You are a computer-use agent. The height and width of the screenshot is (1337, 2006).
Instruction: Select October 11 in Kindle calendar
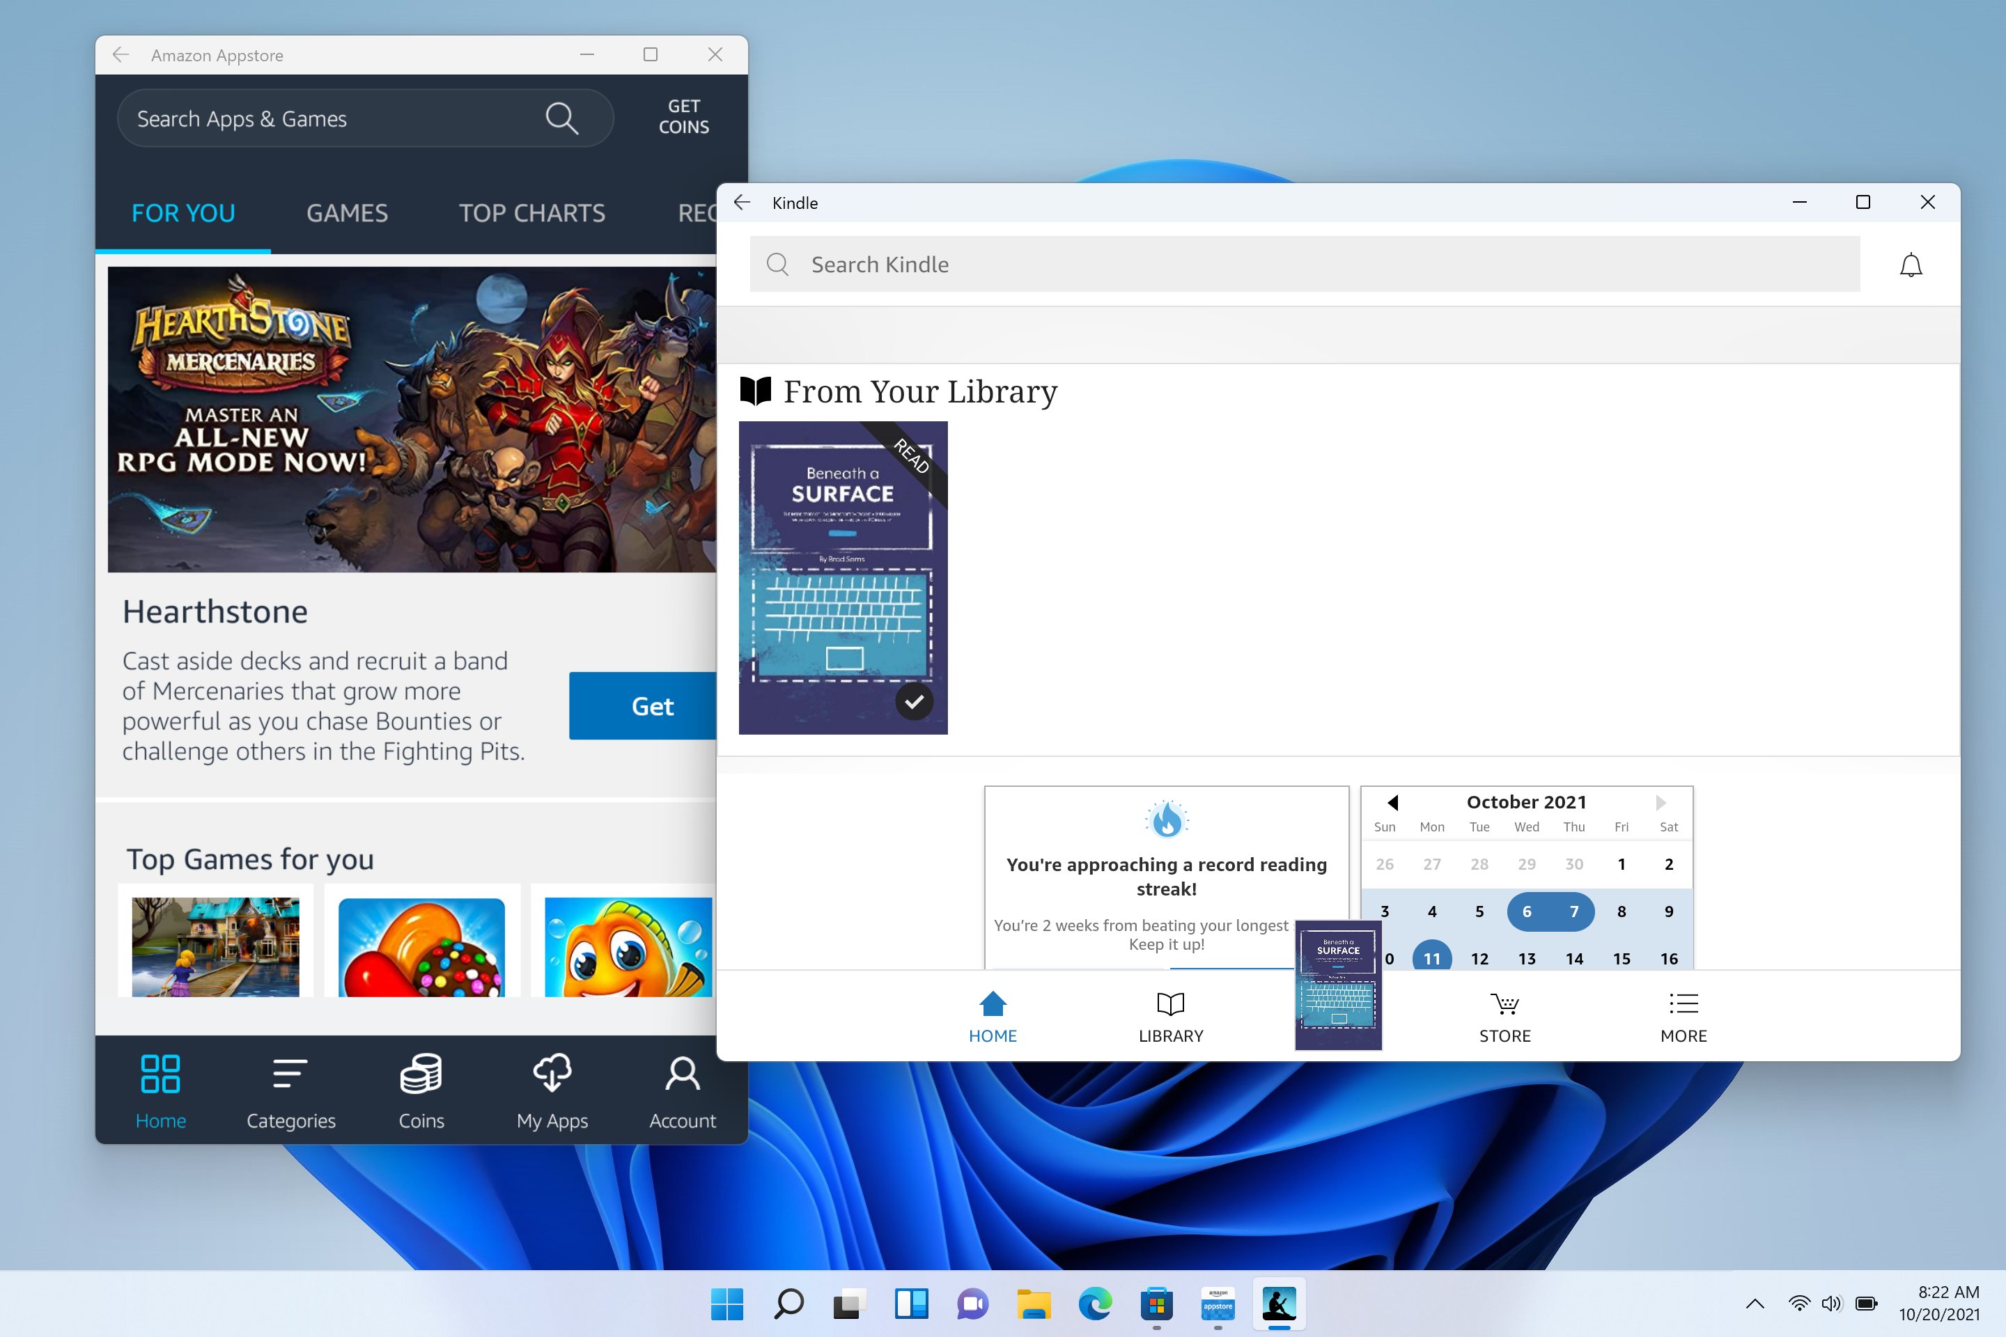click(x=1432, y=957)
